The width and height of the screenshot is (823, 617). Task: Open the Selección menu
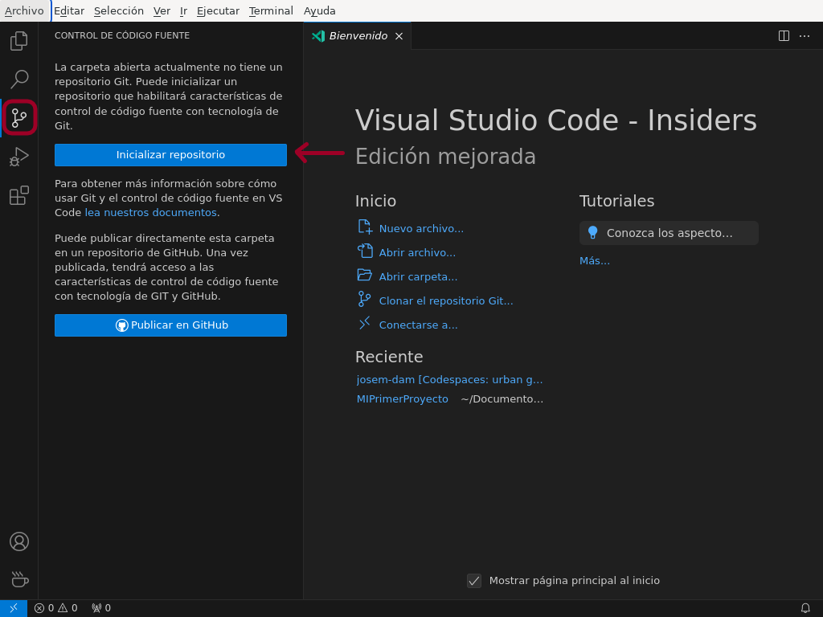click(x=119, y=11)
